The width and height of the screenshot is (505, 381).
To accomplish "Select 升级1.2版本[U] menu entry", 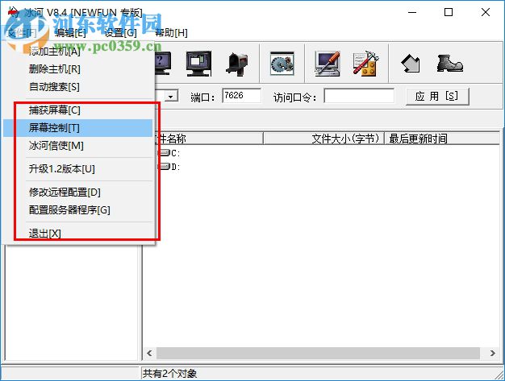I will click(77, 169).
